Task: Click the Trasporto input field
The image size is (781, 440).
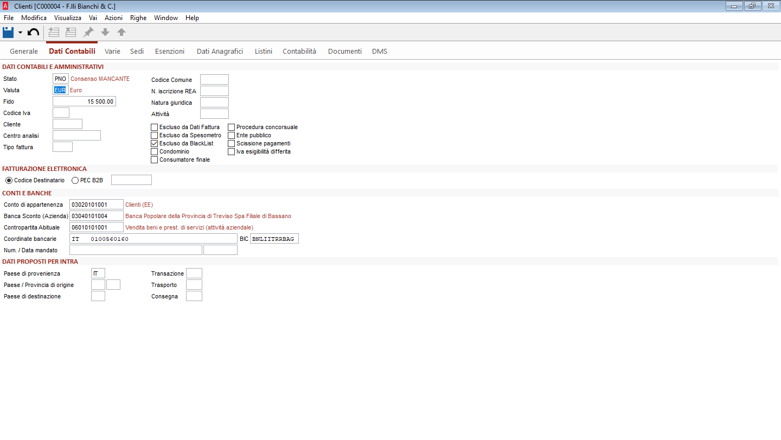Action: (x=194, y=285)
